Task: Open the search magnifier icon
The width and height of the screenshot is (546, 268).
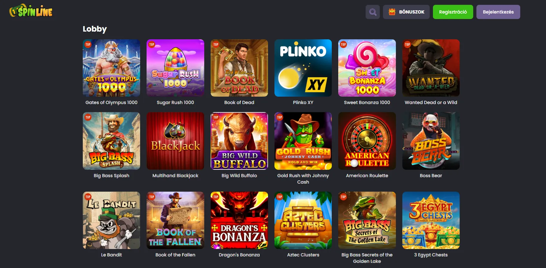Action: coord(373,12)
